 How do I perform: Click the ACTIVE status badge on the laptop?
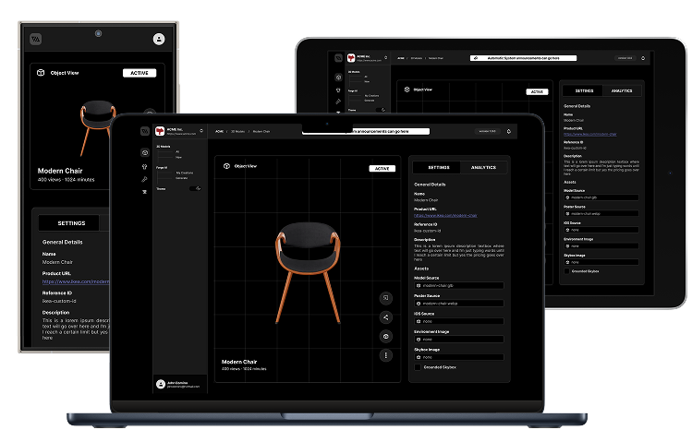[382, 169]
